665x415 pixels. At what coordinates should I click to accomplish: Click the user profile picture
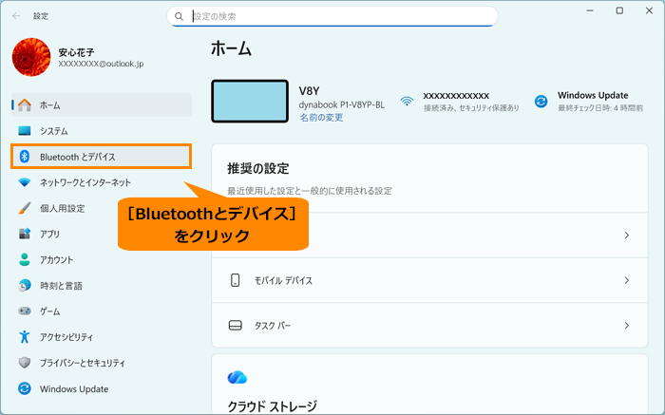click(x=31, y=57)
